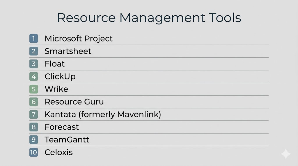This screenshot has width=298, height=166.
Task: Select the number 7 badge beside Kantata
Action: [33, 114]
